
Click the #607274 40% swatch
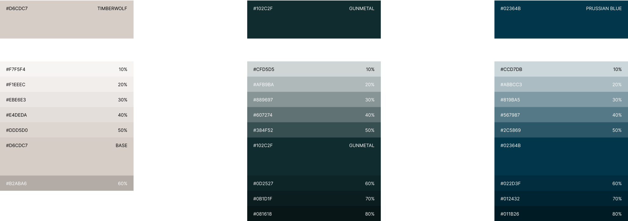pos(314,115)
